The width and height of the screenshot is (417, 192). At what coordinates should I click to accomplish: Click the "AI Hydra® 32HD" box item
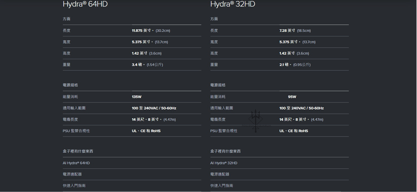224,163
